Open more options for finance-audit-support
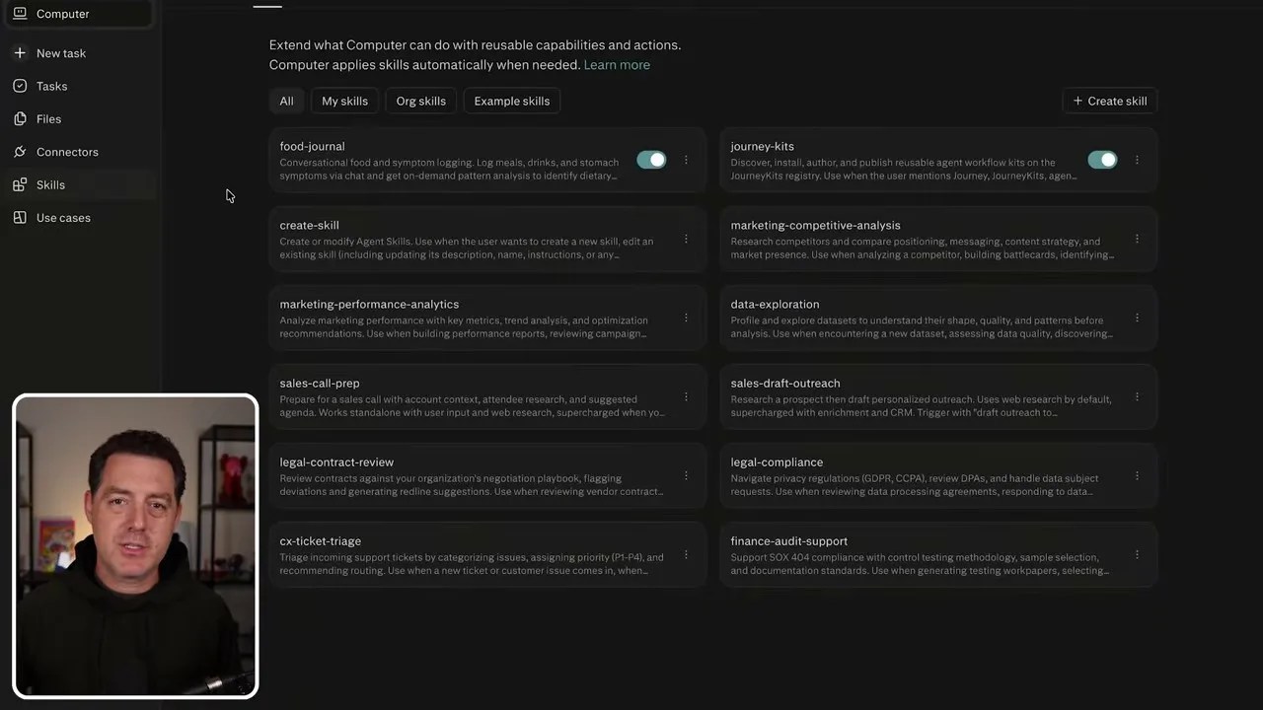 (1137, 554)
